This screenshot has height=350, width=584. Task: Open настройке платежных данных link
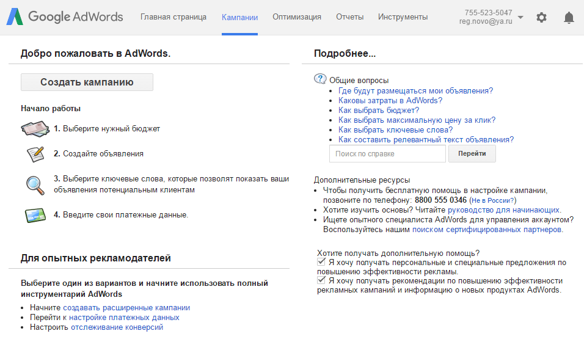[x=124, y=318]
